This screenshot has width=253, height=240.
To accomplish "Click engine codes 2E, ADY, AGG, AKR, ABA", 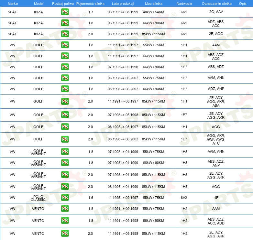I will [216, 102].
